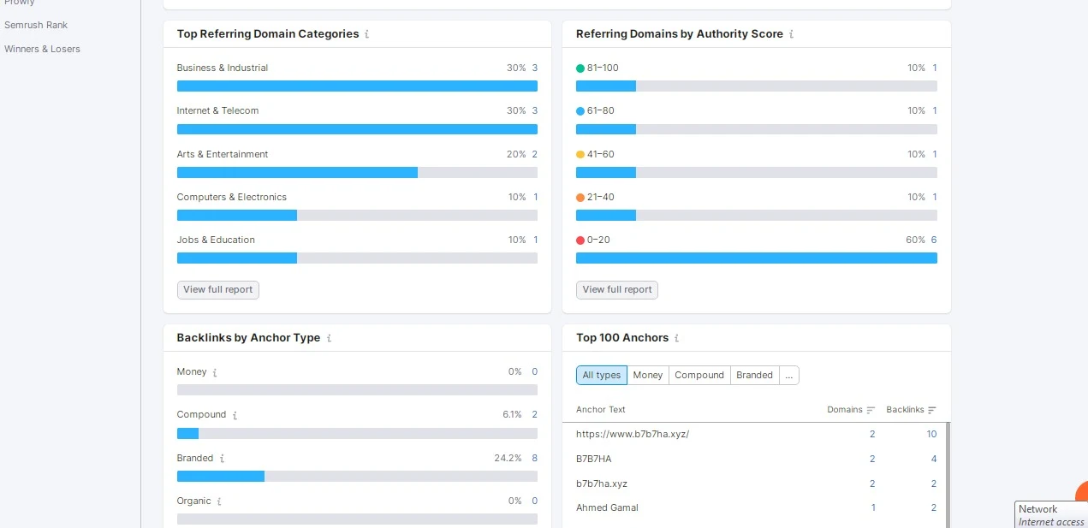Expand more anchor types with ellipsis button
Image resolution: width=1088 pixels, height=528 pixels.
[x=789, y=375]
